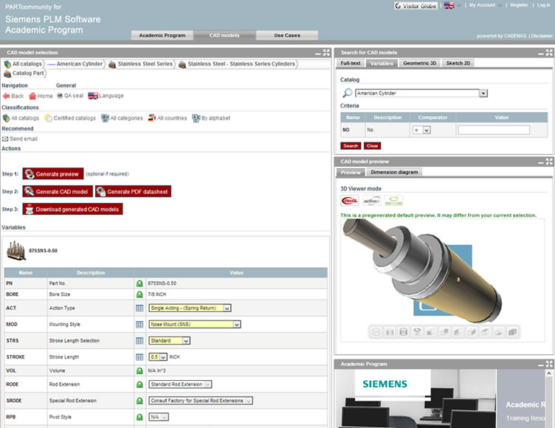Click lock icon in Part No. row
This screenshot has width=555, height=428.
point(139,283)
